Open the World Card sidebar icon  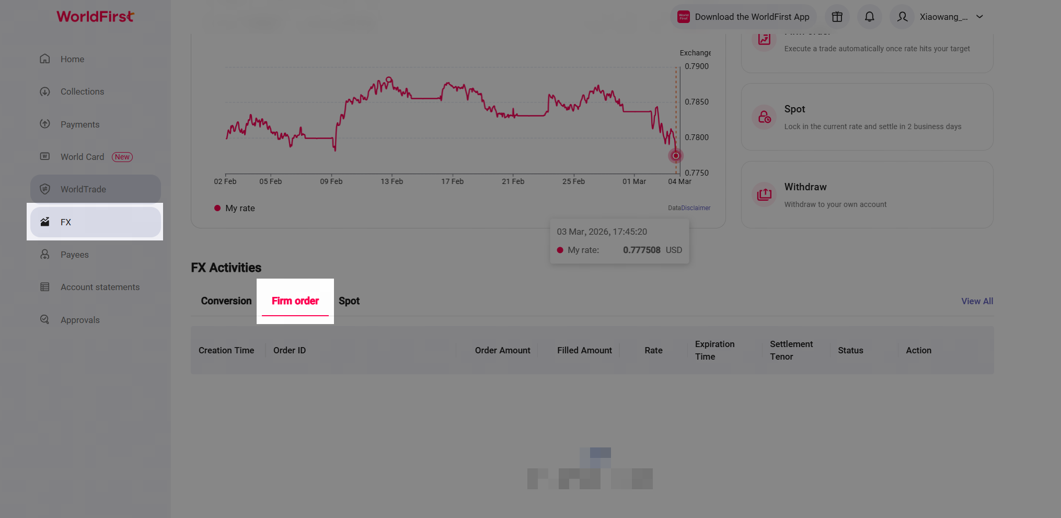coord(45,156)
